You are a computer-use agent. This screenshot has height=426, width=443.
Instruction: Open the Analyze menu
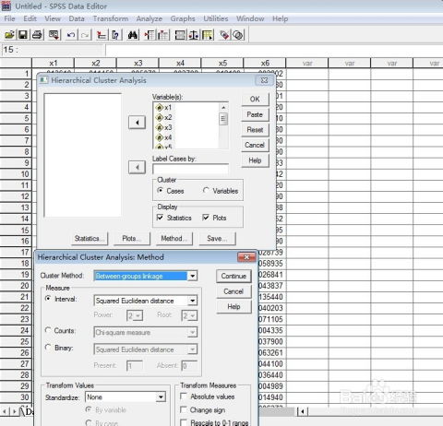pos(150,18)
